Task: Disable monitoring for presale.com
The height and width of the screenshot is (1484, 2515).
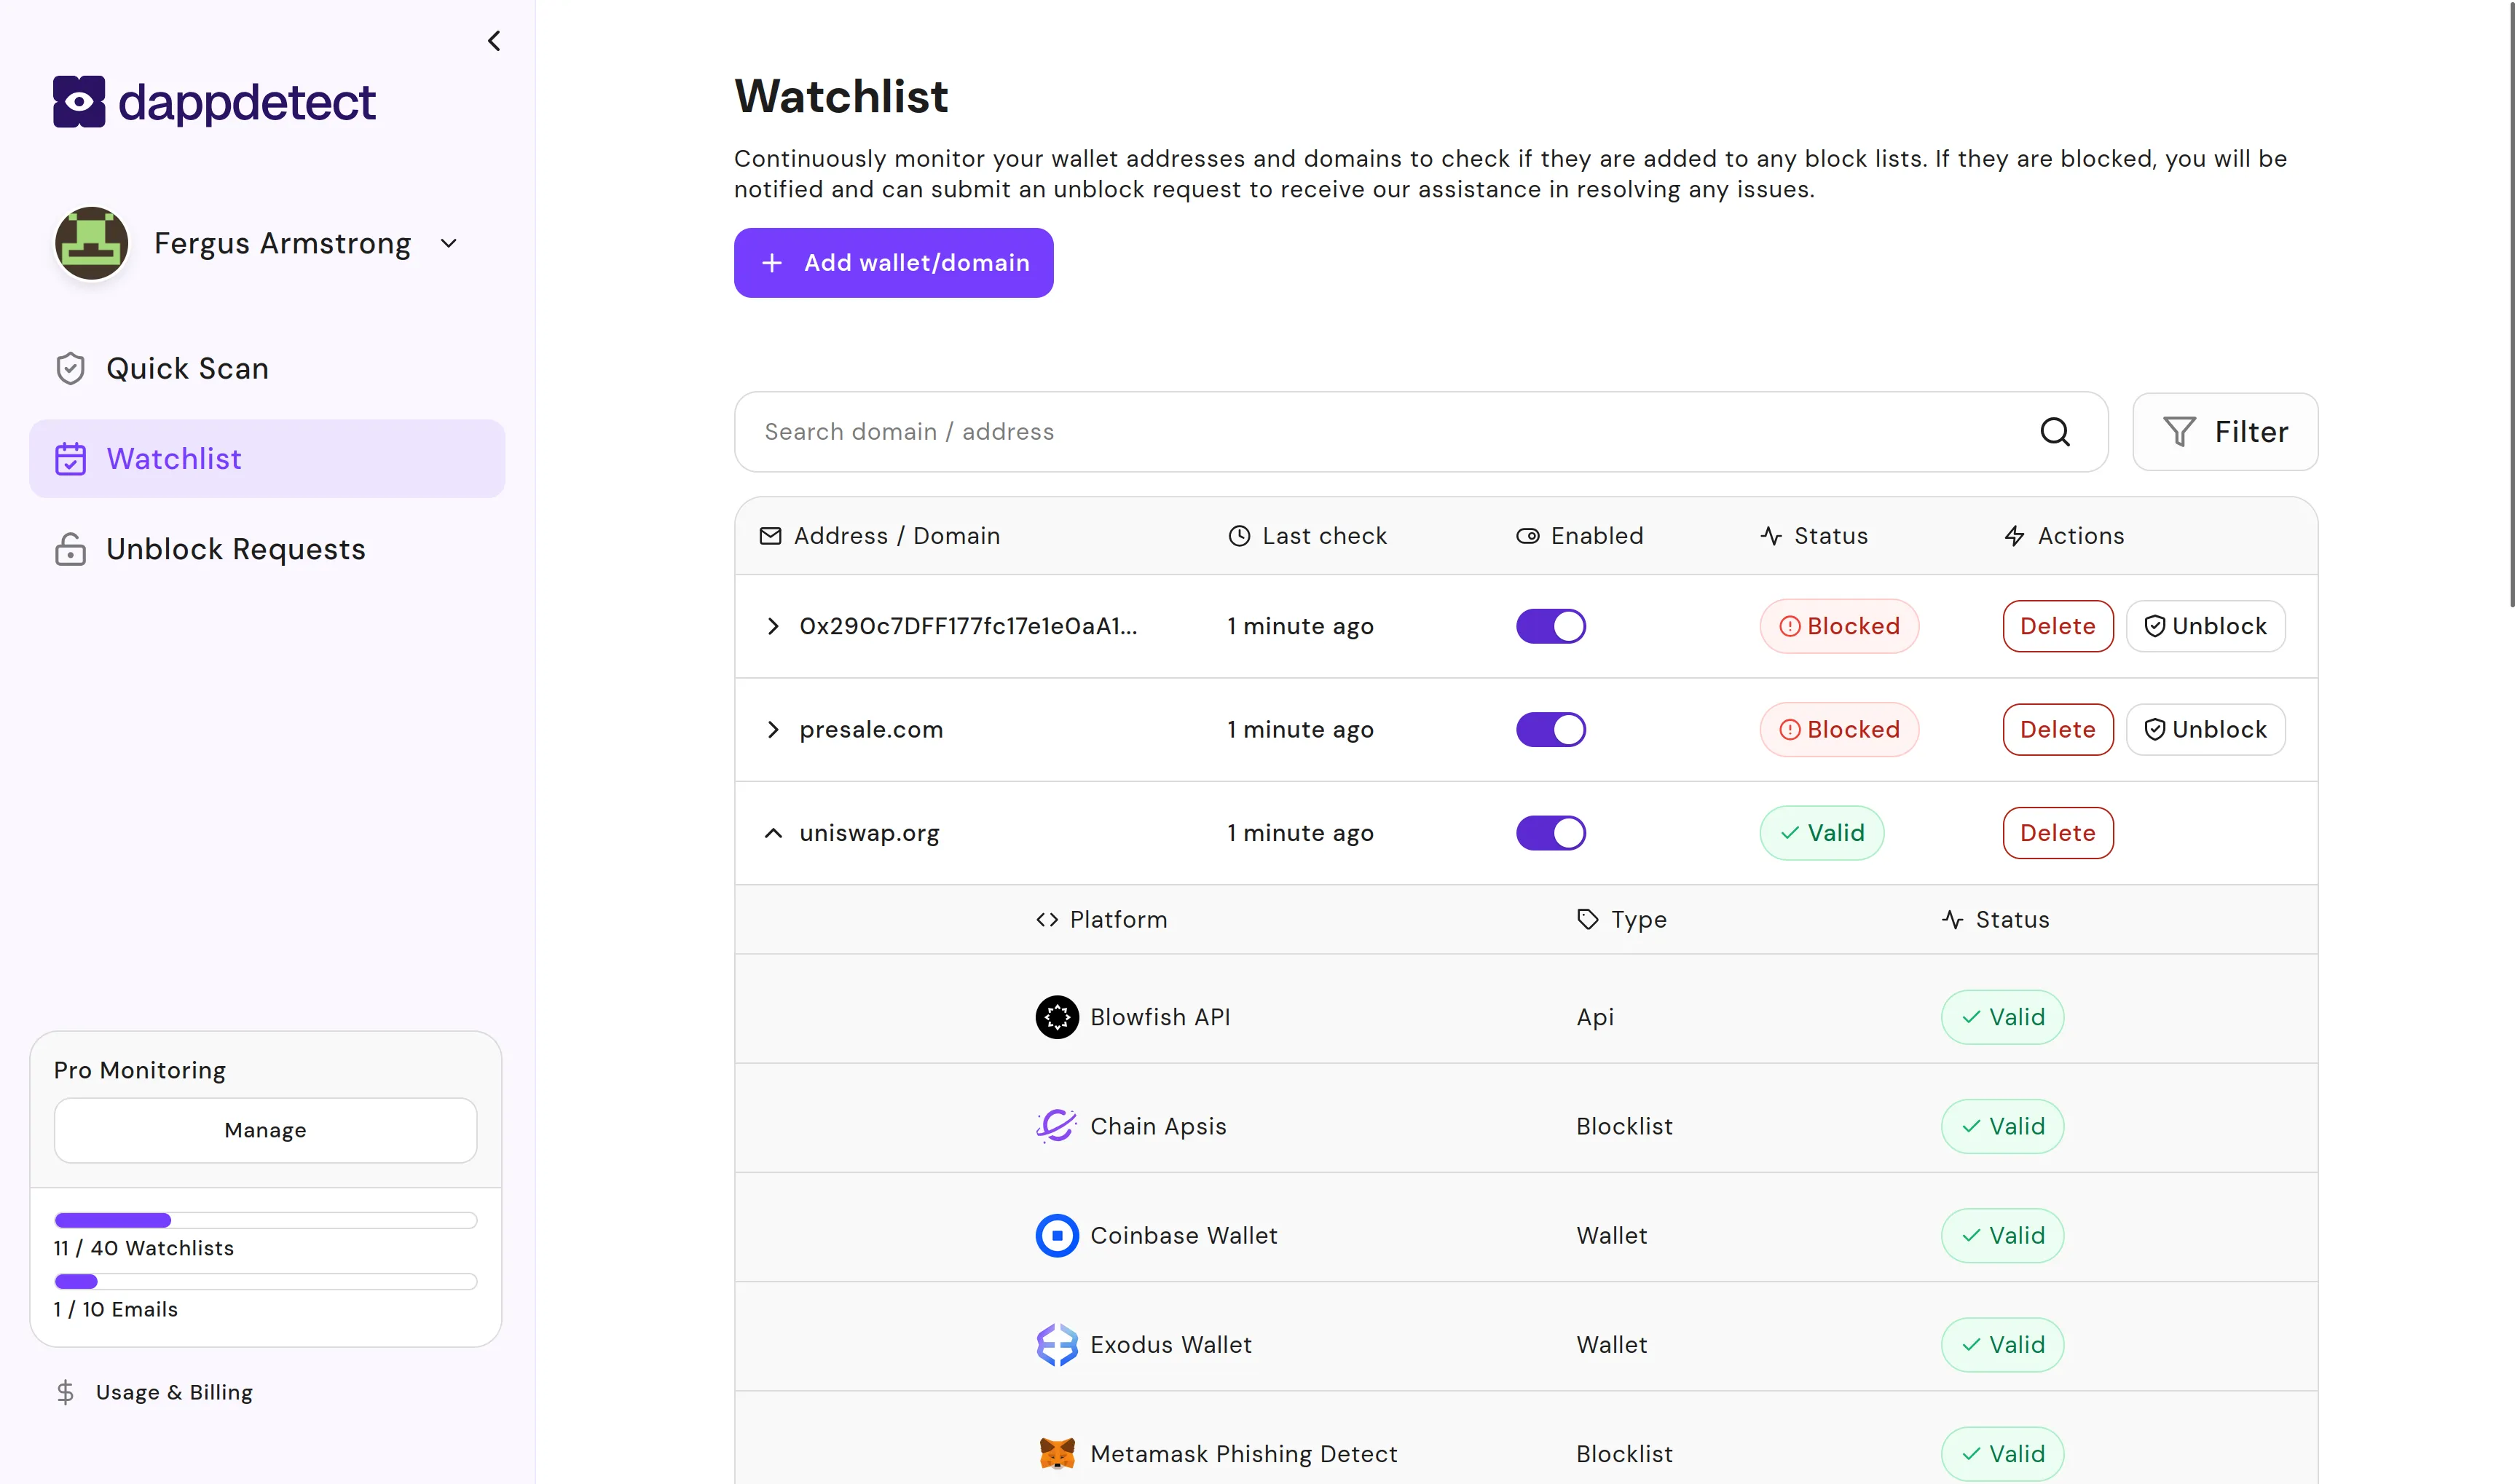Action: coord(1550,729)
